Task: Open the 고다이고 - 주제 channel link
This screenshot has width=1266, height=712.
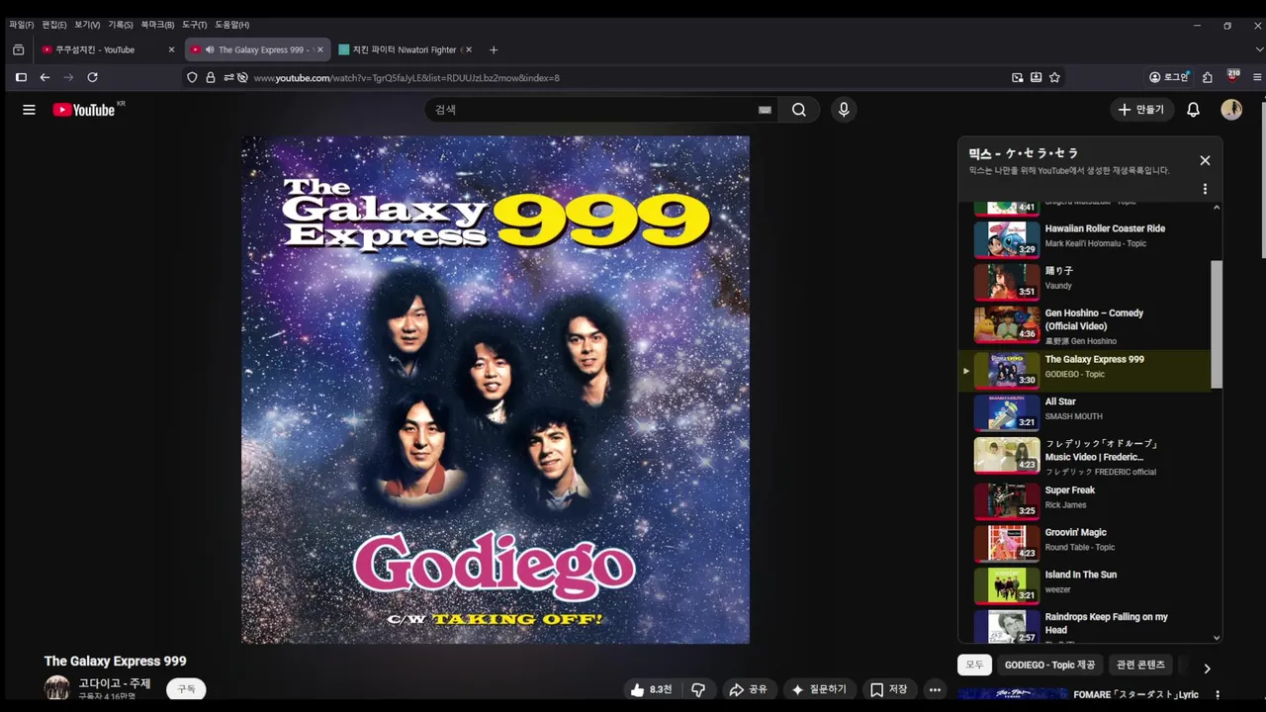Action: [x=115, y=683]
